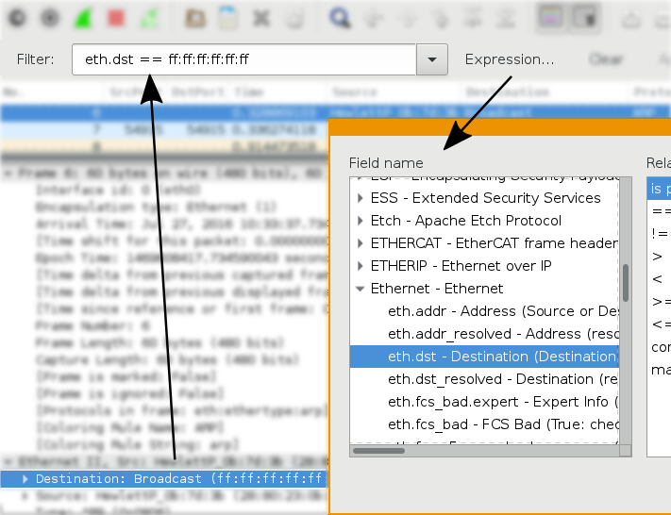
Task: Expand ETHERIP - Ethernet over IP
Action: click(361, 266)
